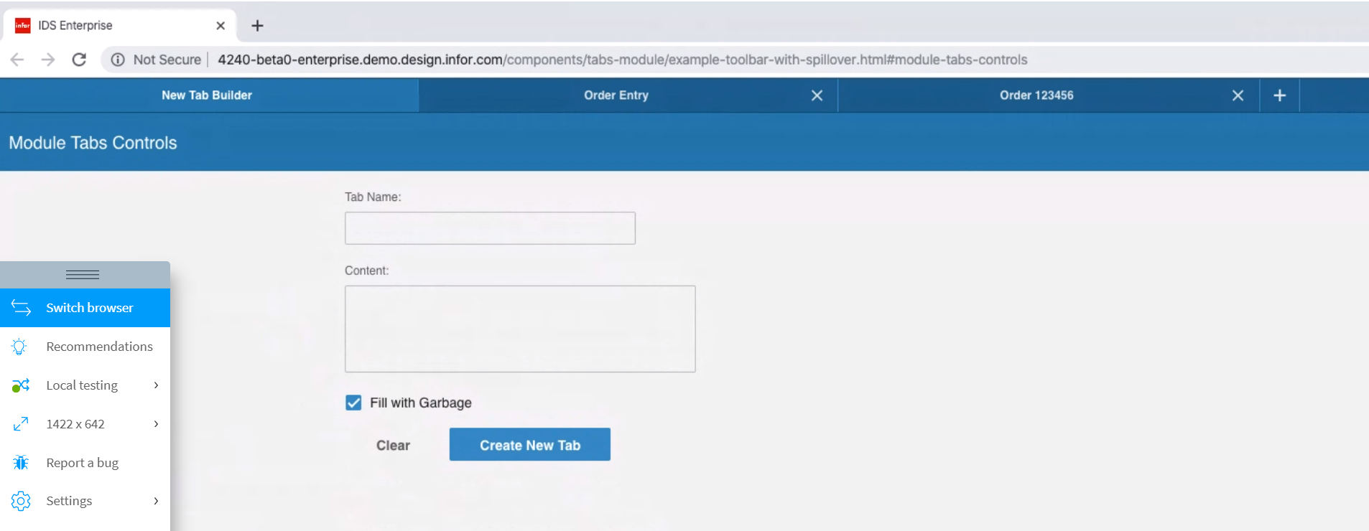Click the resolution resize arrows icon
The image size is (1369, 531).
(x=21, y=424)
